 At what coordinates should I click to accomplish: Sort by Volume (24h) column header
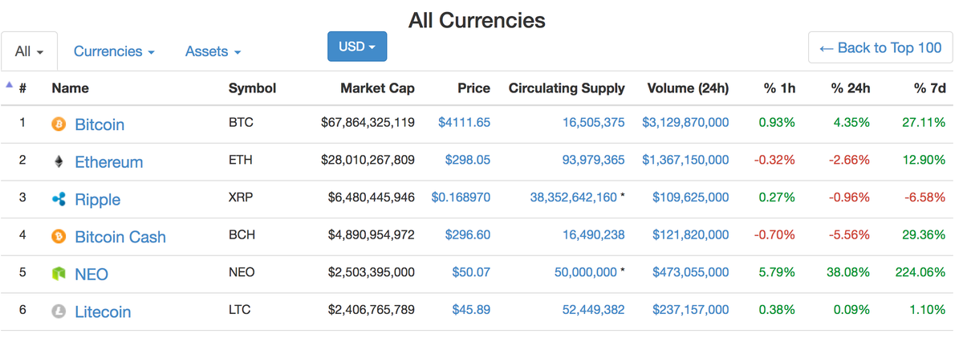click(688, 88)
